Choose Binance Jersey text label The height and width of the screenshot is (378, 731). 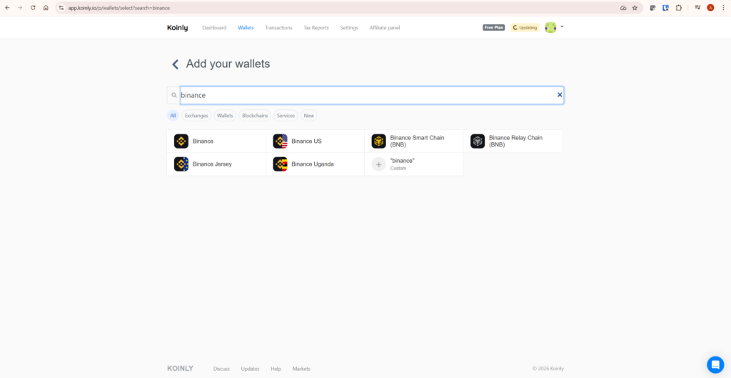point(212,164)
